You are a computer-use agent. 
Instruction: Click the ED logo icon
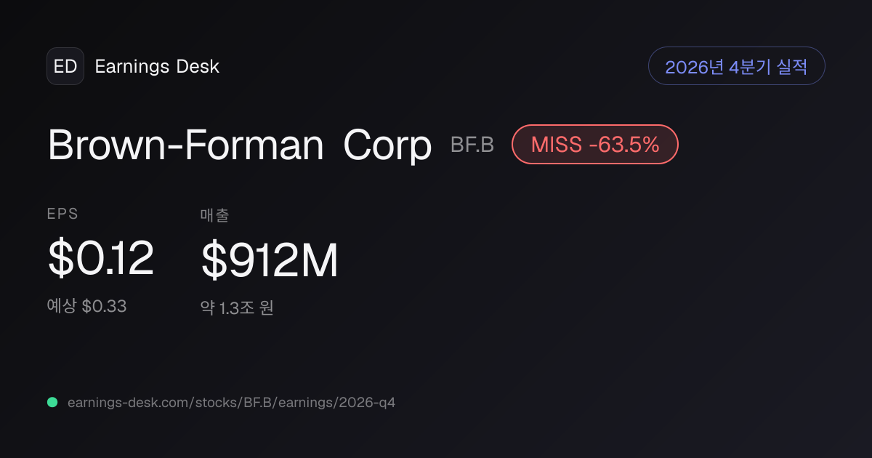coord(65,66)
